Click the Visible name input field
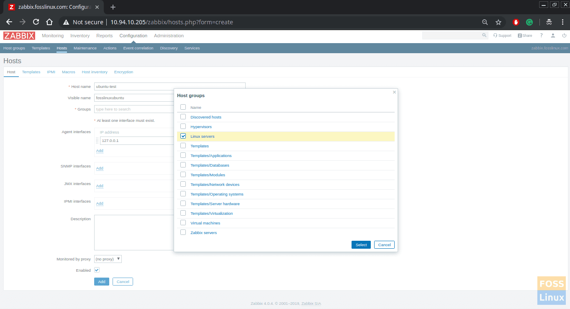The height and width of the screenshot is (309, 570). (134, 98)
